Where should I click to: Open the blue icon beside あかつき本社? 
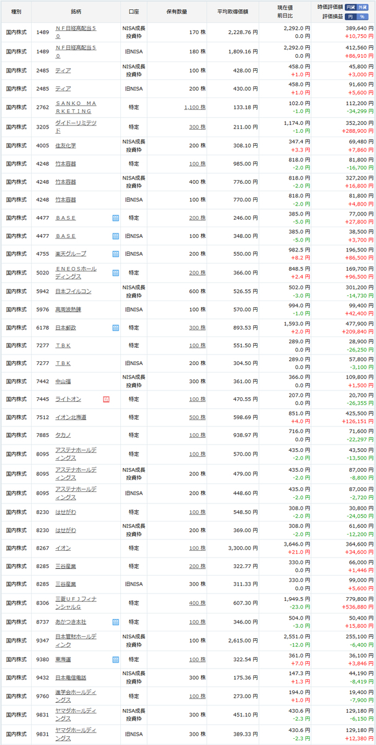[115, 621]
